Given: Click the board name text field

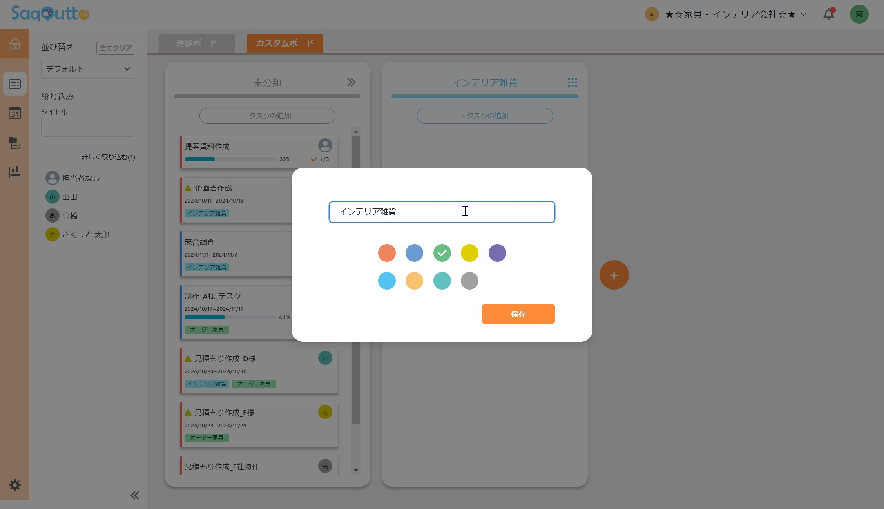Looking at the screenshot, I should click(x=442, y=212).
